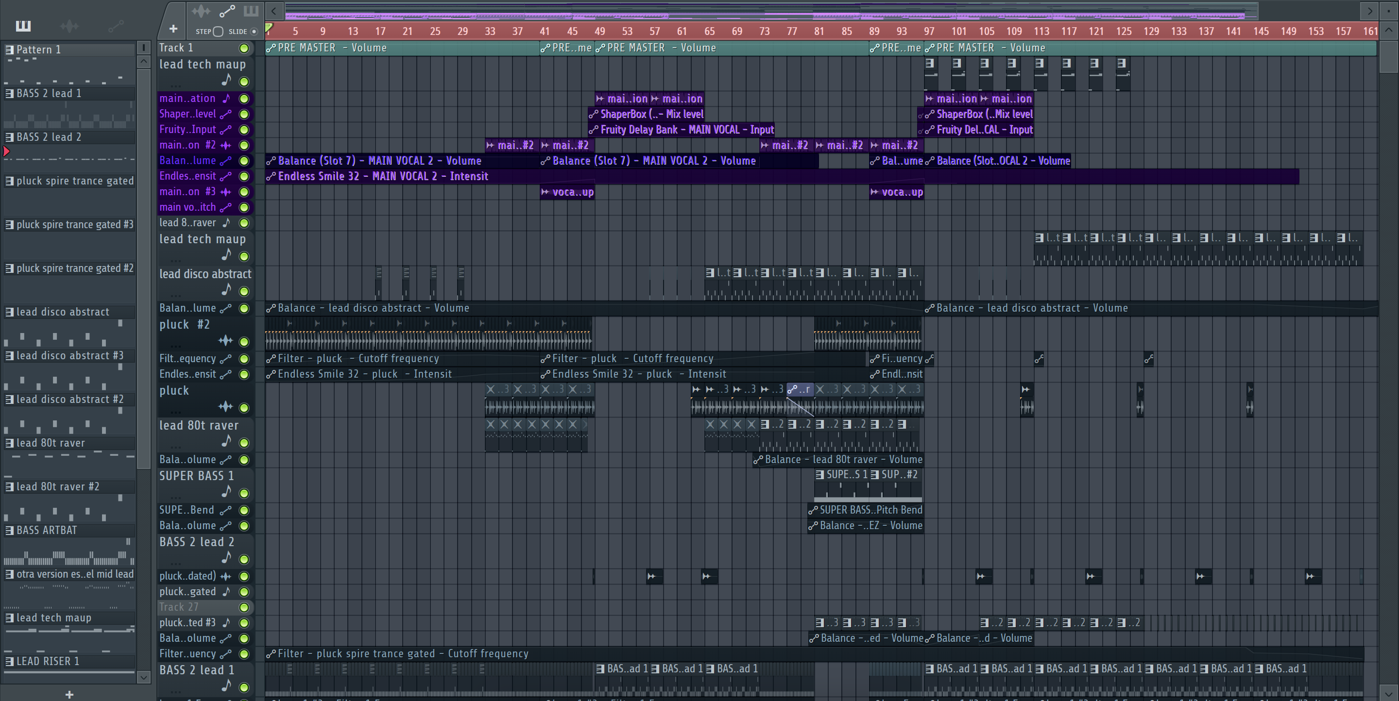Click the plus button above the track headers
This screenshot has height=701, width=1399.
pos(173,28)
